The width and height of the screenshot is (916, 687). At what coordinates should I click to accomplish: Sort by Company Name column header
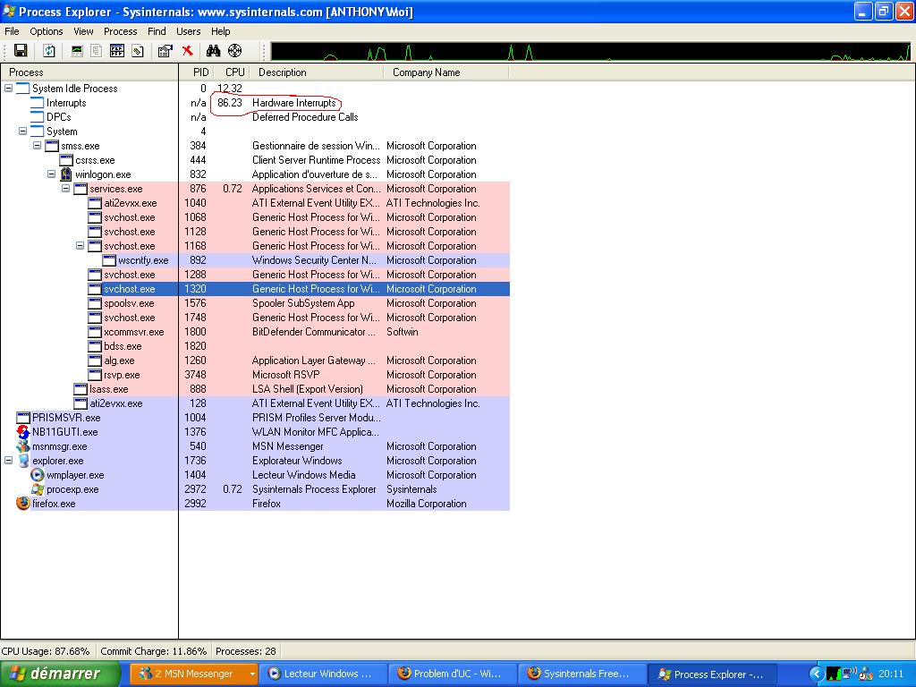click(x=446, y=72)
